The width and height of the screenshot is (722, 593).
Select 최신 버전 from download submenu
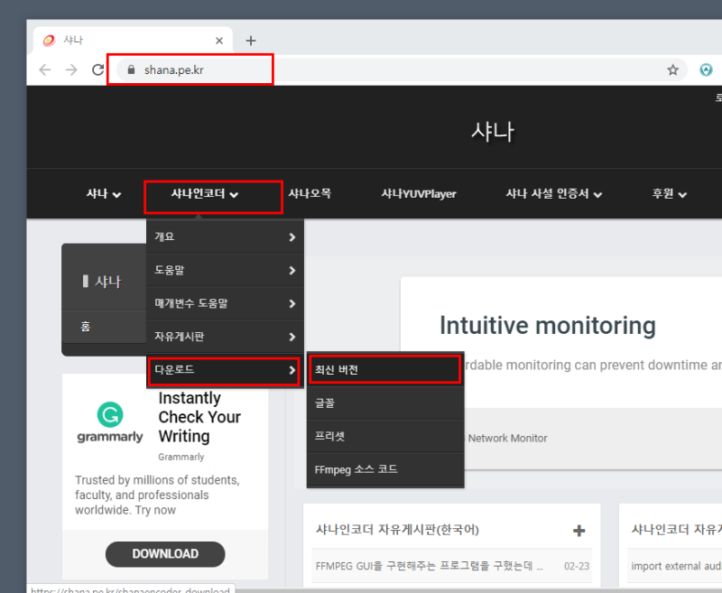click(x=385, y=370)
